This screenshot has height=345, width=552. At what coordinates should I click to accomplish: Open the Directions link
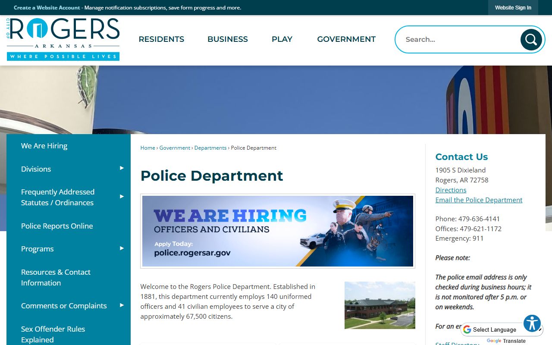[451, 190]
